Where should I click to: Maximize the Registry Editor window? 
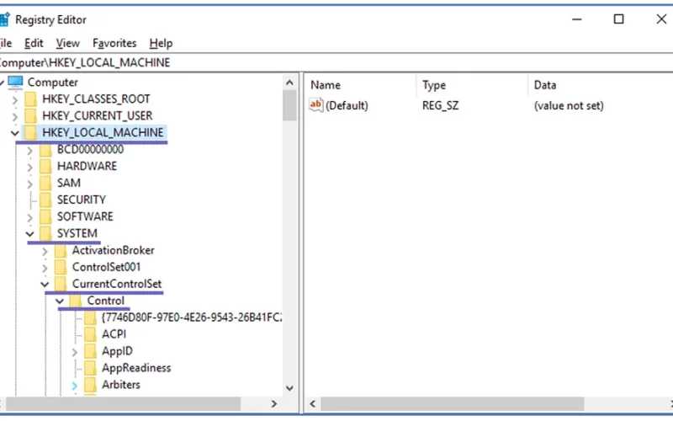[618, 19]
